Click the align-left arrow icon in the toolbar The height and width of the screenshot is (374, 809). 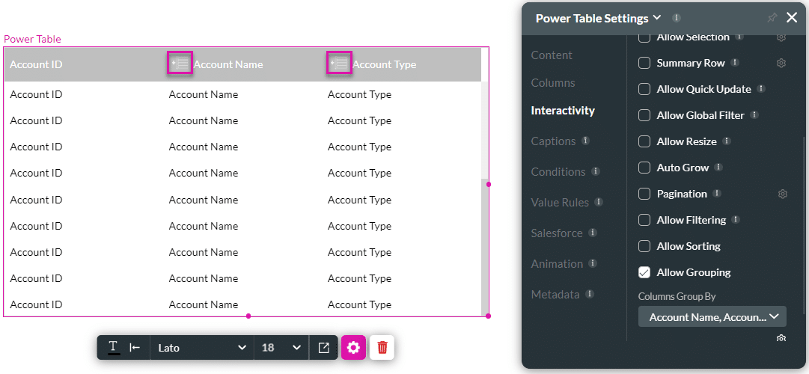pos(135,348)
